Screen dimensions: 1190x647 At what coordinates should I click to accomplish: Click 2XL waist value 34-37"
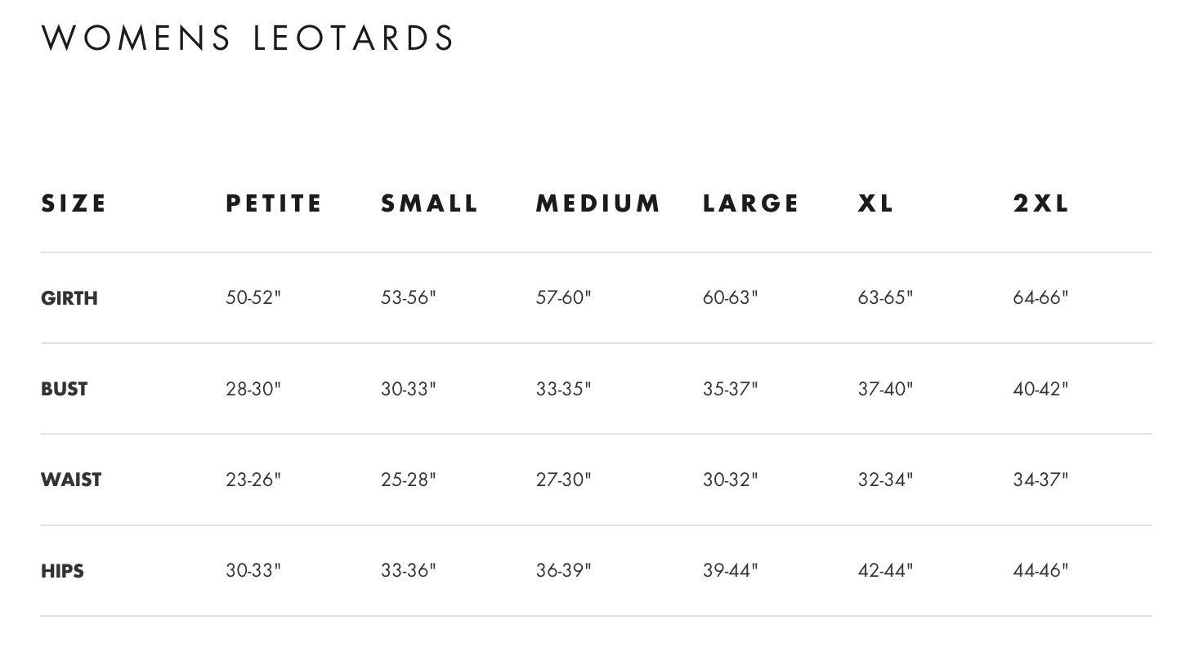(x=1040, y=480)
